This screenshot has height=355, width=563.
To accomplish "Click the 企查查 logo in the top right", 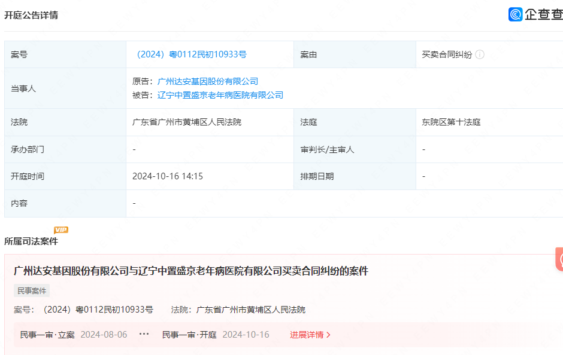I will click(x=537, y=14).
